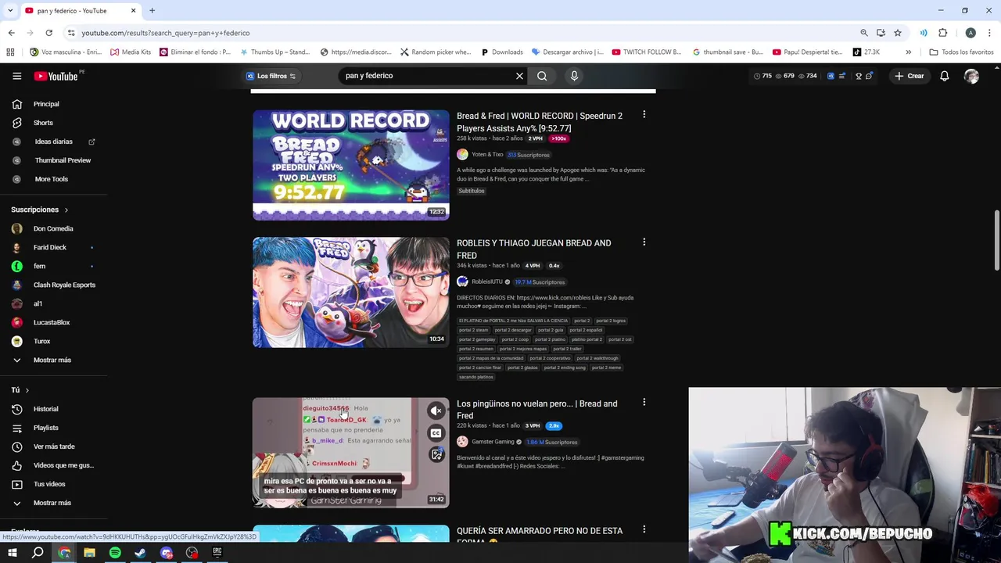Open the YouTube hamburger guide menu
Viewport: 1001px width, 563px height.
tap(16, 76)
